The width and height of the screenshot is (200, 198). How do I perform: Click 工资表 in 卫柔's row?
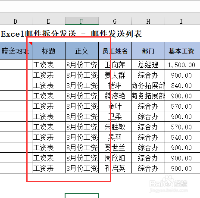[49, 116]
